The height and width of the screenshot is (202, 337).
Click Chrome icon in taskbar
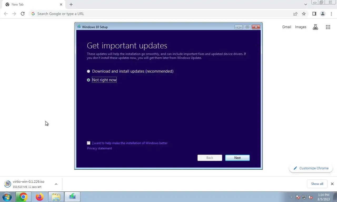(x=23, y=197)
